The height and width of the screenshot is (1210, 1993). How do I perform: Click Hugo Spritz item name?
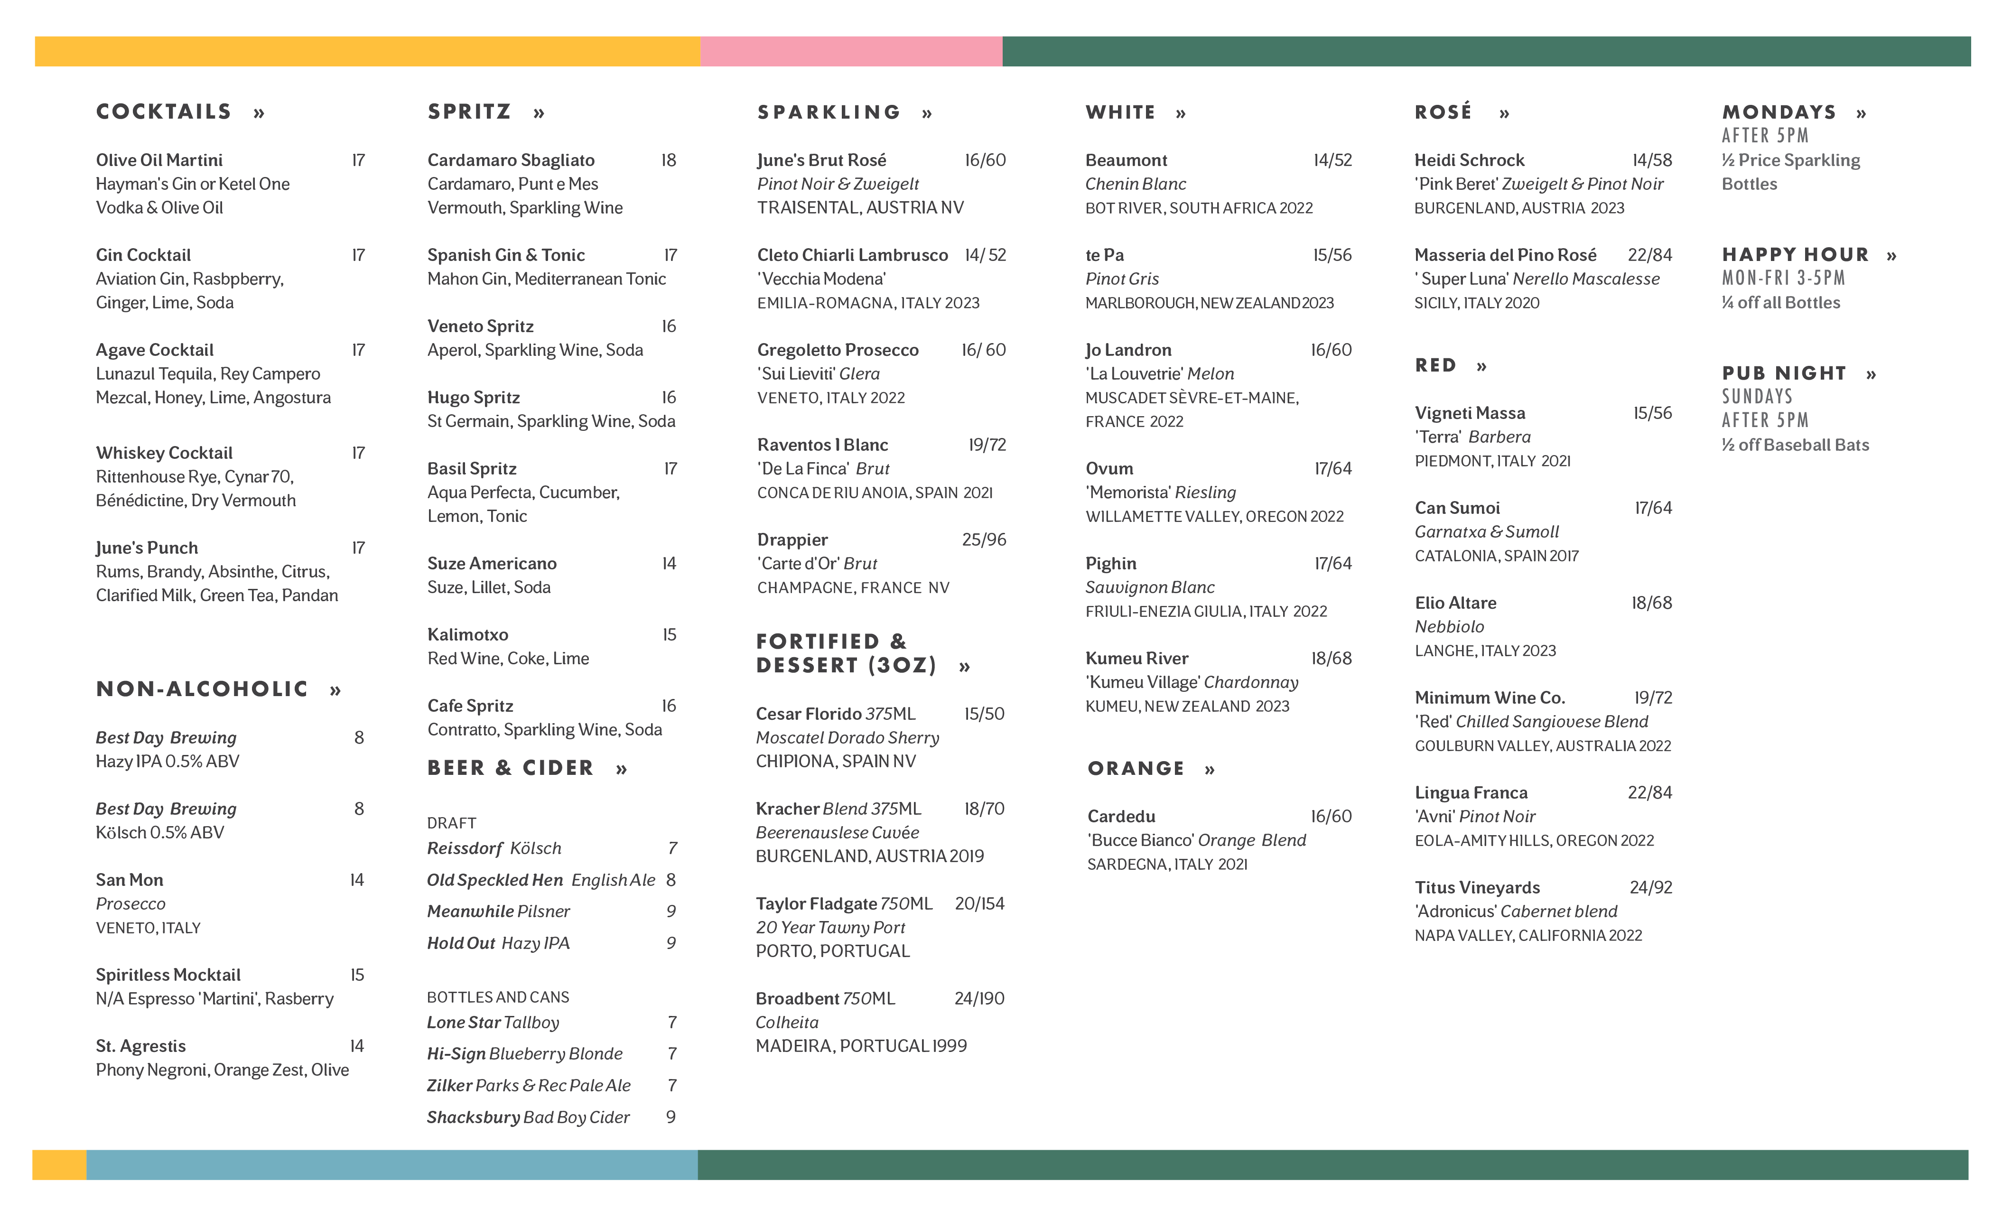pyautogui.click(x=473, y=397)
